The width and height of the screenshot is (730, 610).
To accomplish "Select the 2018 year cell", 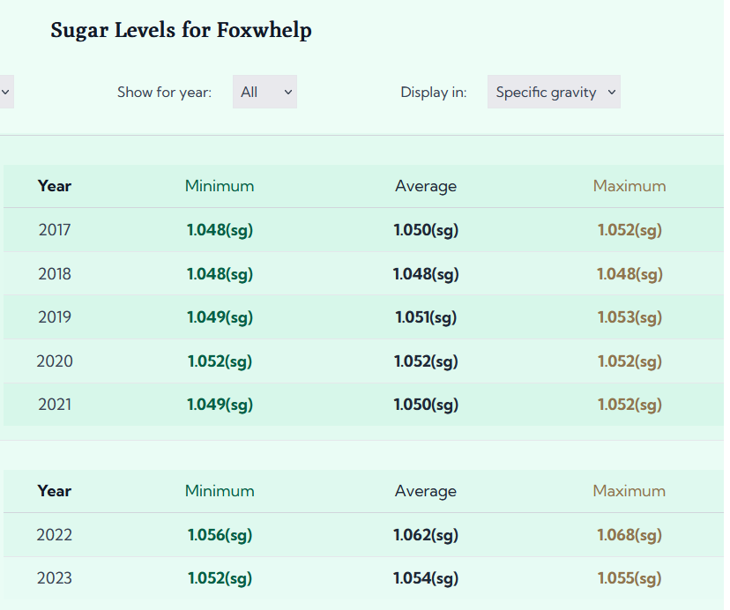I will (55, 274).
